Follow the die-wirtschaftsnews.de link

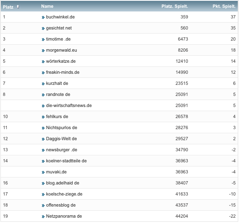pyautogui.click(x=69, y=105)
